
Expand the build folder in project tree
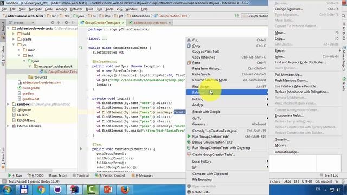[14, 34]
